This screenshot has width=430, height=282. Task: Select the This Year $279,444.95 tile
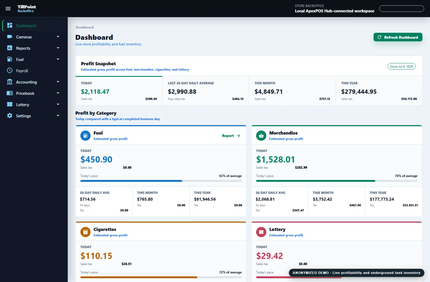379,91
